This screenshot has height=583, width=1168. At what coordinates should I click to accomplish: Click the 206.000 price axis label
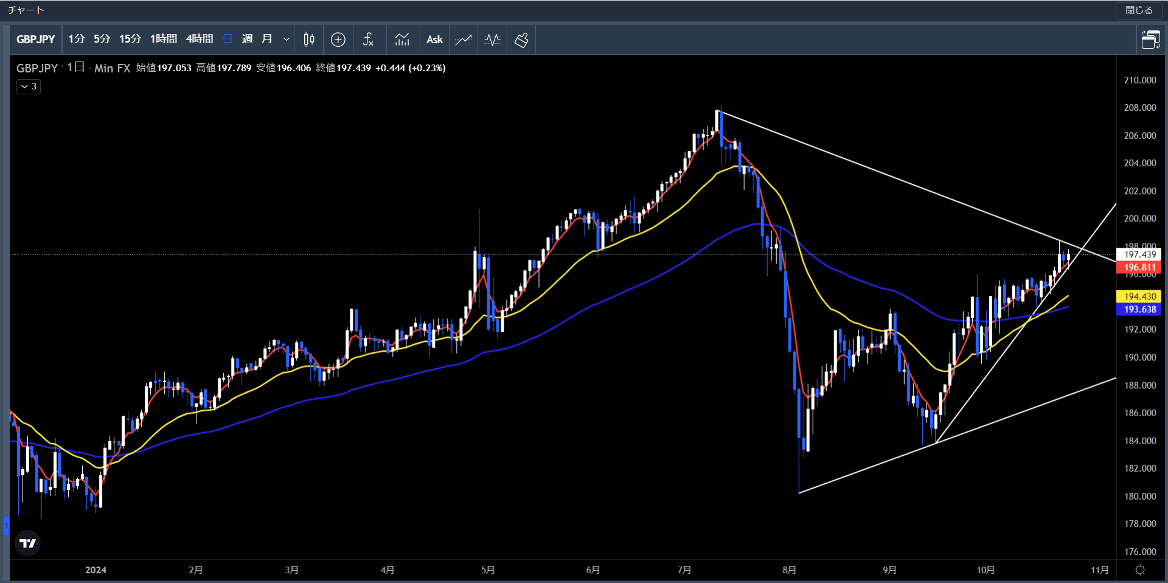pyautogui.click(x=1140, y=136)
